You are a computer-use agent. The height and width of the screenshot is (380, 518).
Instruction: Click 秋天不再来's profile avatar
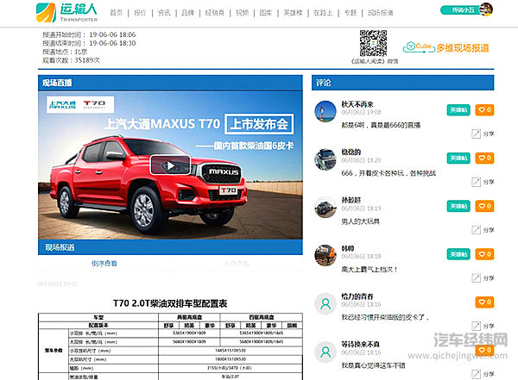325,111
